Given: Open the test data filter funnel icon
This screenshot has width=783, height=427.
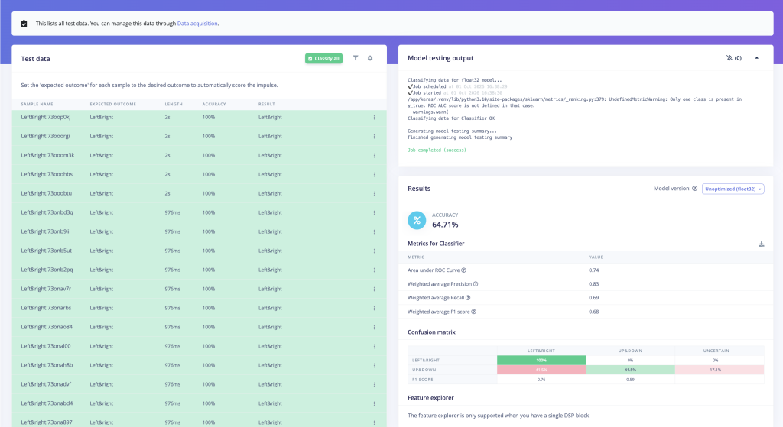Looking at the screenshot, I should 356,58.
